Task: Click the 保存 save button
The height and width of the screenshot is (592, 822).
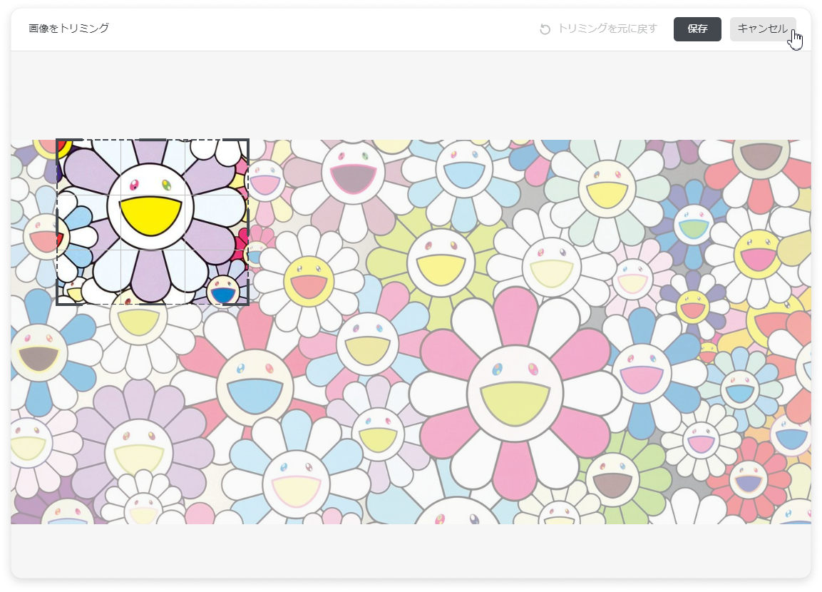Action: point(697,29)
